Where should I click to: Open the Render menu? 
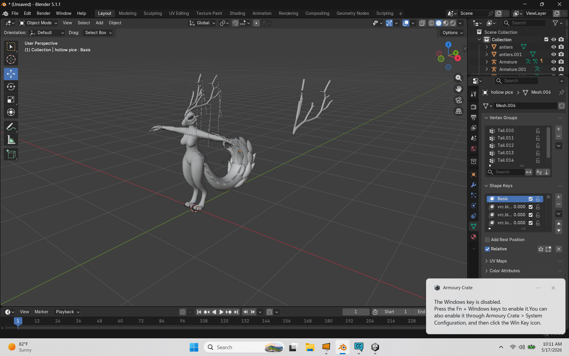43,13
